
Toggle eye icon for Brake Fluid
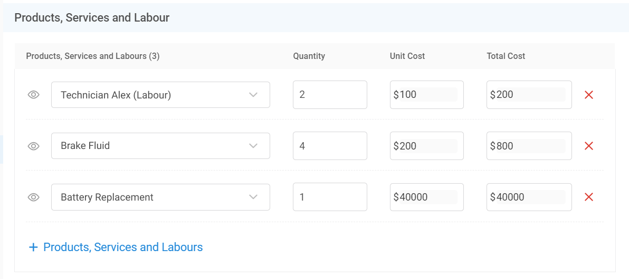(x=34, y=146)
